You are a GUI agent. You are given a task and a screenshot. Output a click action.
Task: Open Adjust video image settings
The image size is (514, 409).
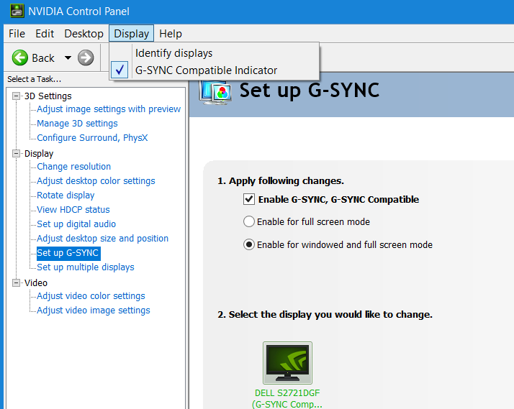tap(93, 311)
